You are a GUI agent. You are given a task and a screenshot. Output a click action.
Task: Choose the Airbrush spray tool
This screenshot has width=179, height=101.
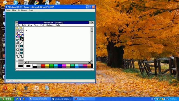coord(18,32)
